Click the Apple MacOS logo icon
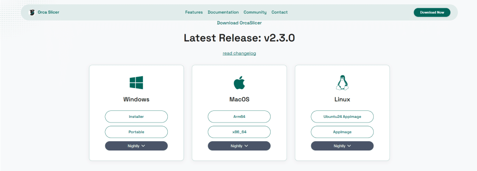Screen dimensions: 477x171 coord(239,82)
